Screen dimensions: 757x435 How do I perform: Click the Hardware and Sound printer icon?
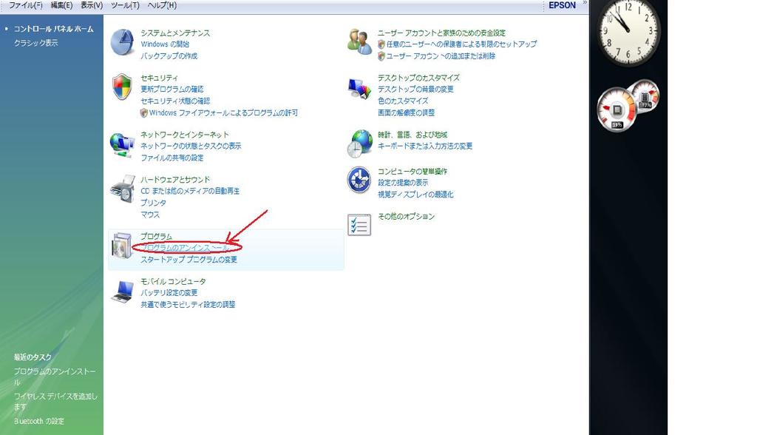(x=122, y=189)
